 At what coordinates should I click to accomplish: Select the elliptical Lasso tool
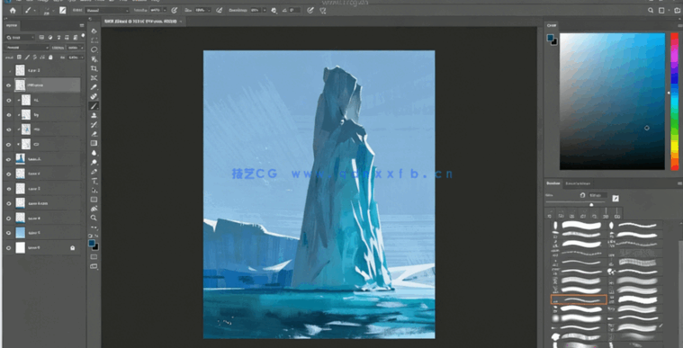(94, 49)
